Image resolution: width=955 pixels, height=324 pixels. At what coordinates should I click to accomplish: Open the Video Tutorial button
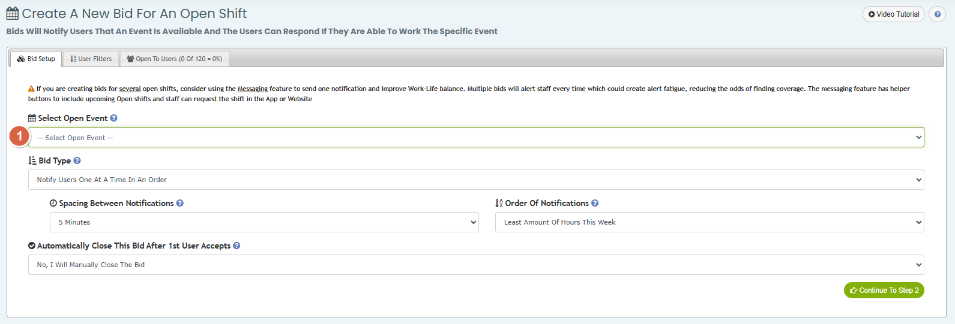tap(894, 14)
